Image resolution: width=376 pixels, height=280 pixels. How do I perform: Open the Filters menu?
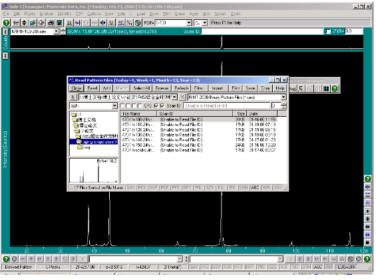(30, 14)
